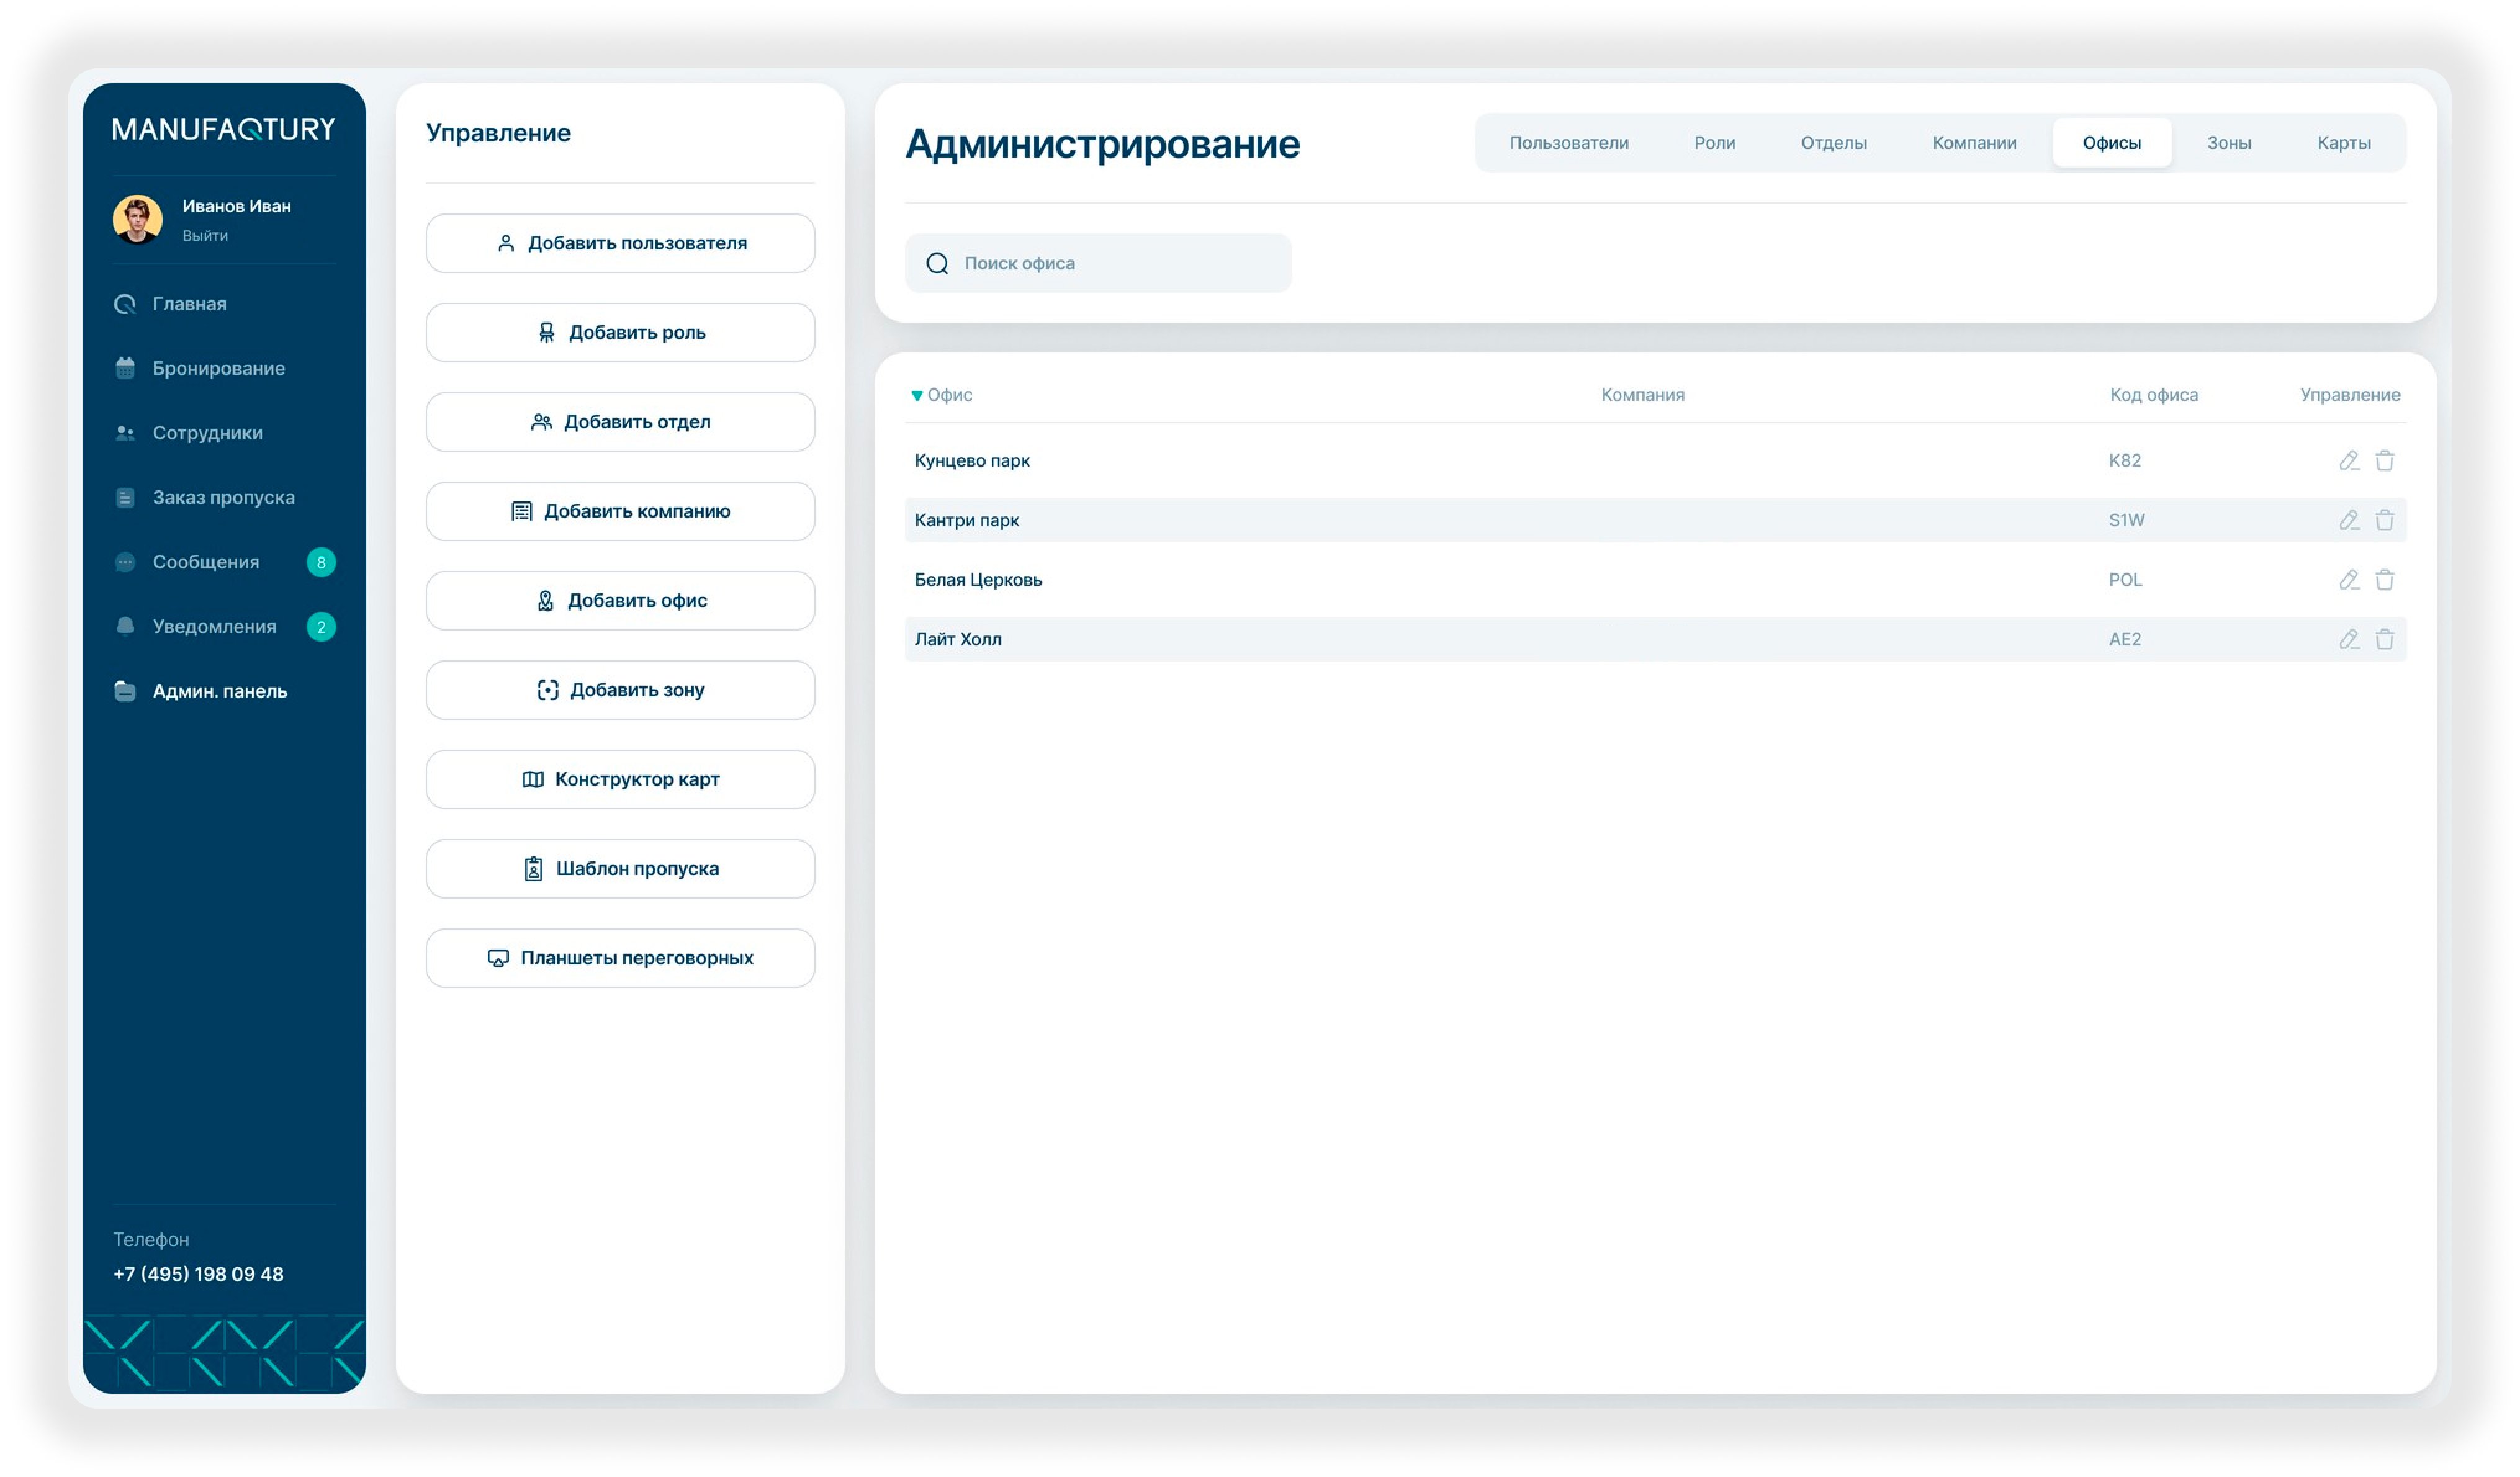This screenshot has width=2520, height=1477.
Task: Open the Зоны tab
Action: (x=2228, y=143)
